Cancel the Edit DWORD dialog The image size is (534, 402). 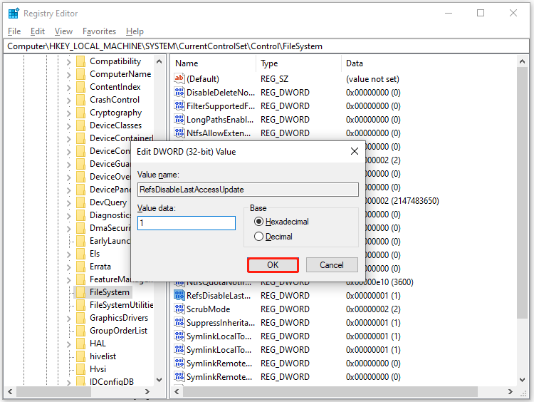[x=332, y=265]
